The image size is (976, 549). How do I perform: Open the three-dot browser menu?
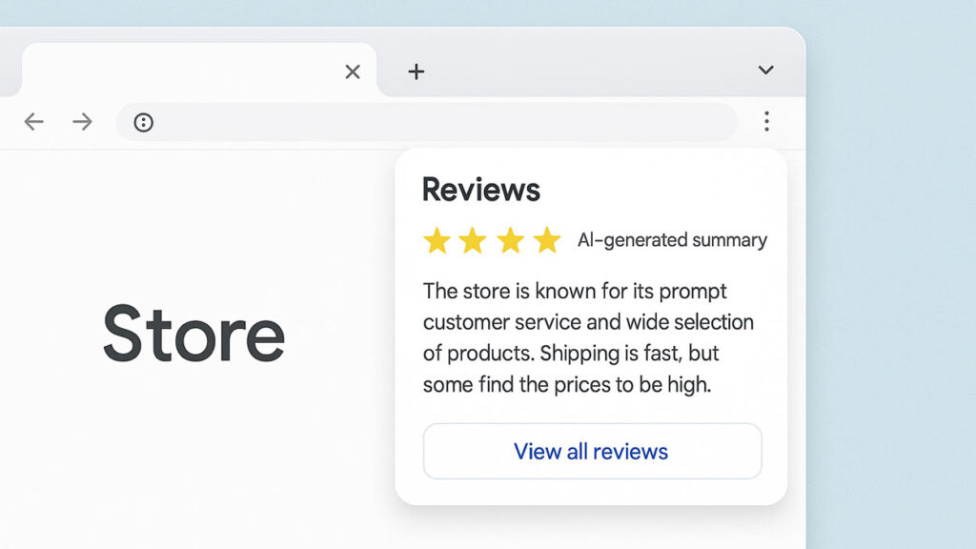pos(767,122)
